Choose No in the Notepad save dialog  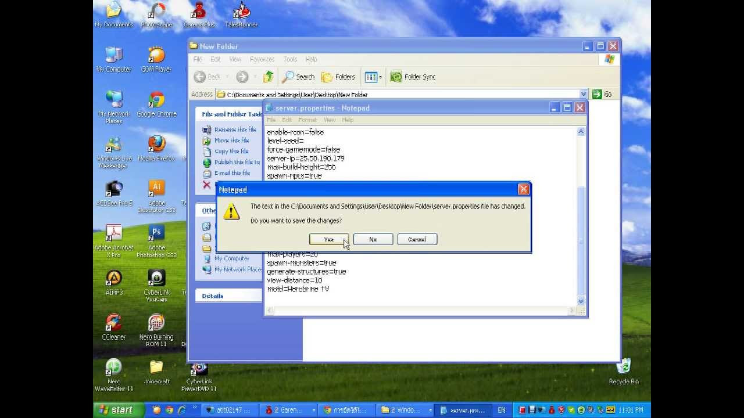pyautogui.click(x=373, y=239)
